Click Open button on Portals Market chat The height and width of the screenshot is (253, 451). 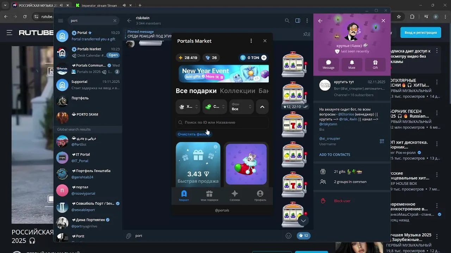pos(113,55)
